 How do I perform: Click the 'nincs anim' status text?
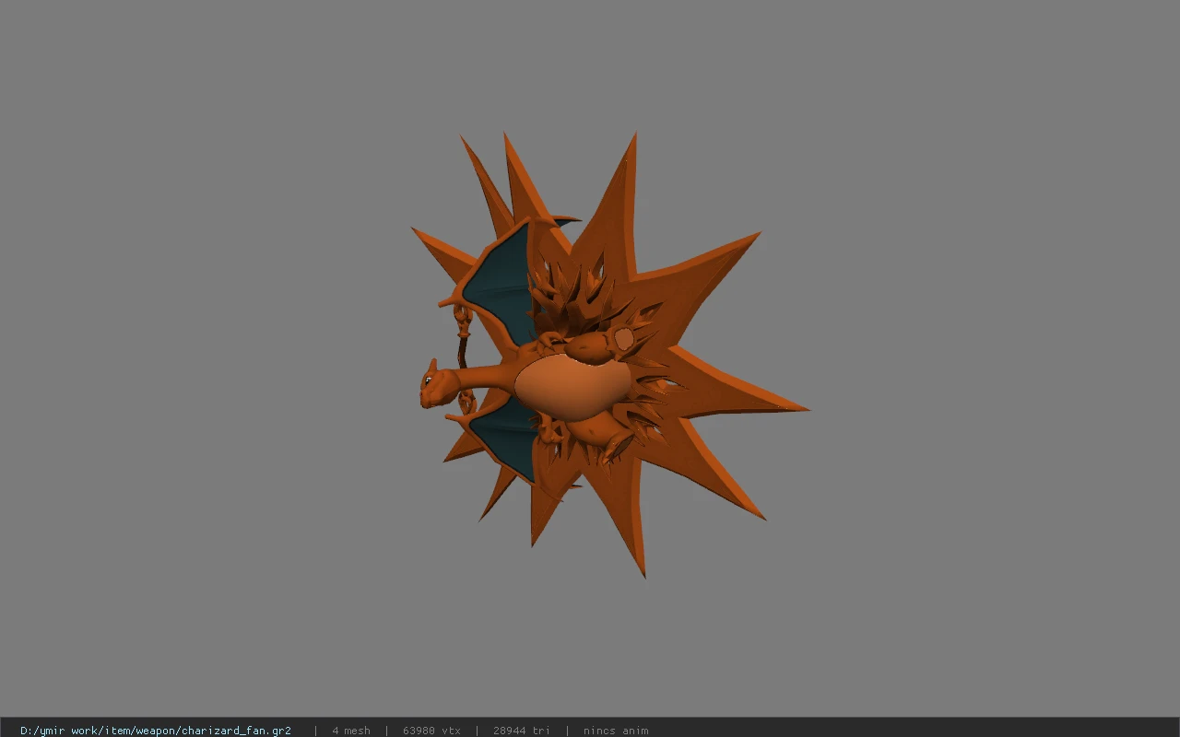(x=616, y=731)
